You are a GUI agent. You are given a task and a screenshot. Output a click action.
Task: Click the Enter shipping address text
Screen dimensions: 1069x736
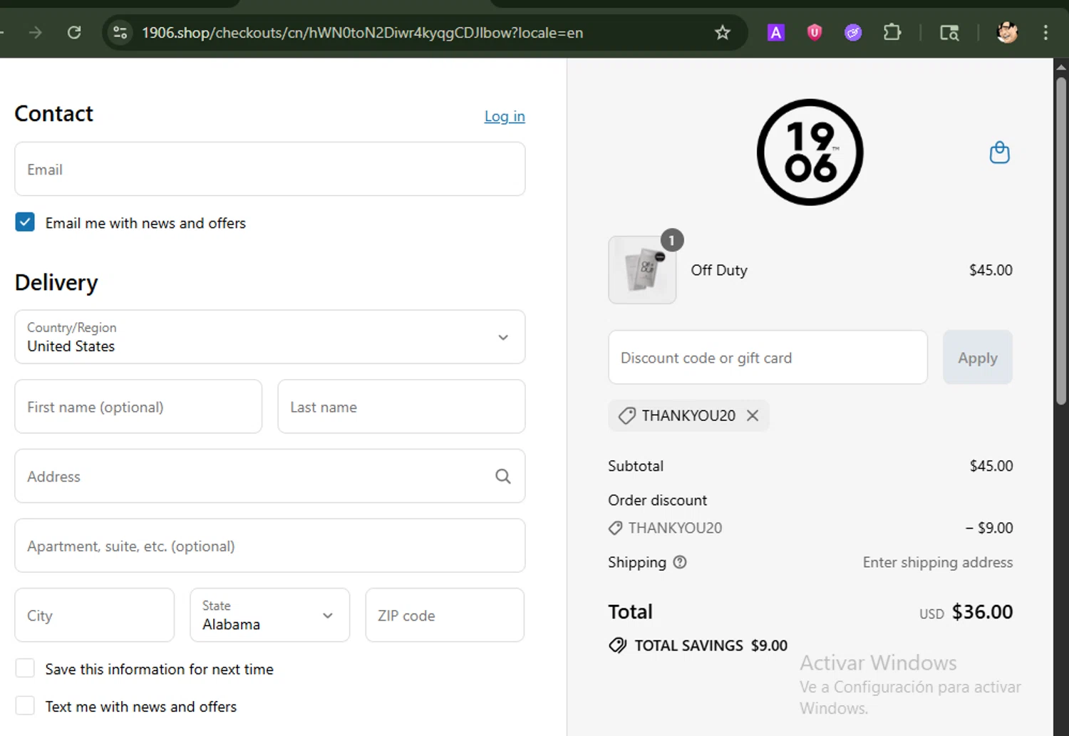(x=938, y=562)
